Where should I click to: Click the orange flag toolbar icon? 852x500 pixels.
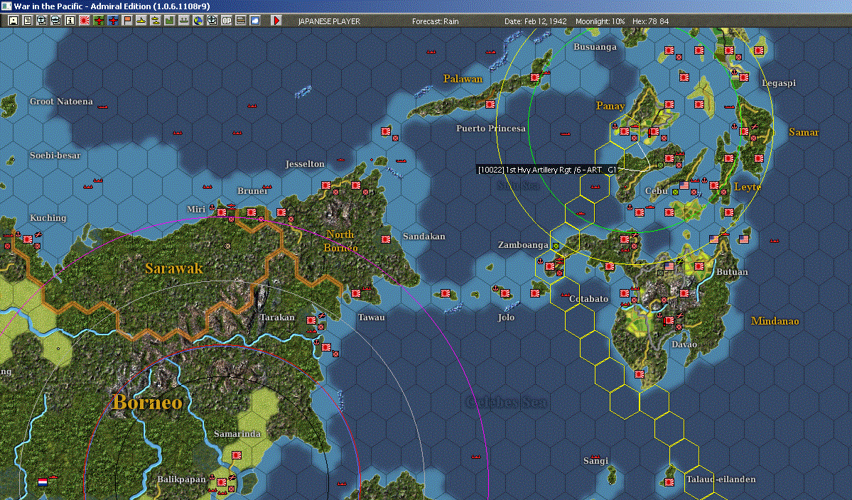pos(127,21)
